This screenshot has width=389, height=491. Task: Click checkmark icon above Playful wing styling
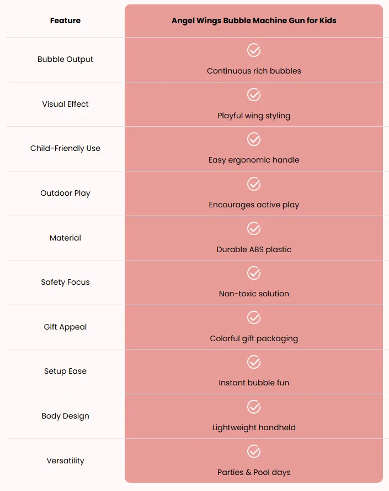(x=254, y=95)
